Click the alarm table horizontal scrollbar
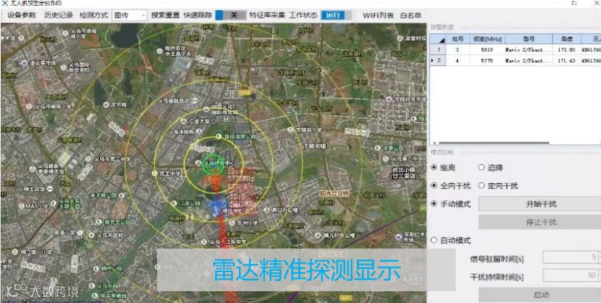The height and width of the screenshot is (303, 601). tap(493, 143)
